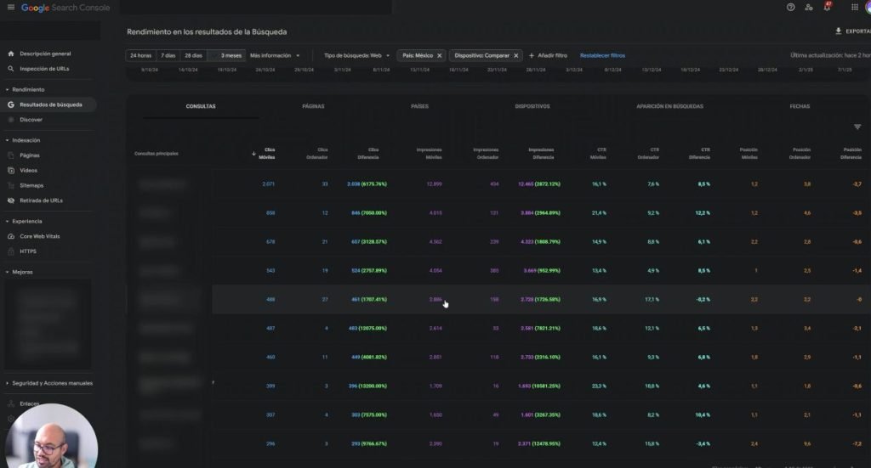871x468 pixels.
Task: Open Páginas under Indexación
Action: pyautogui.click(x=30, y=155)
